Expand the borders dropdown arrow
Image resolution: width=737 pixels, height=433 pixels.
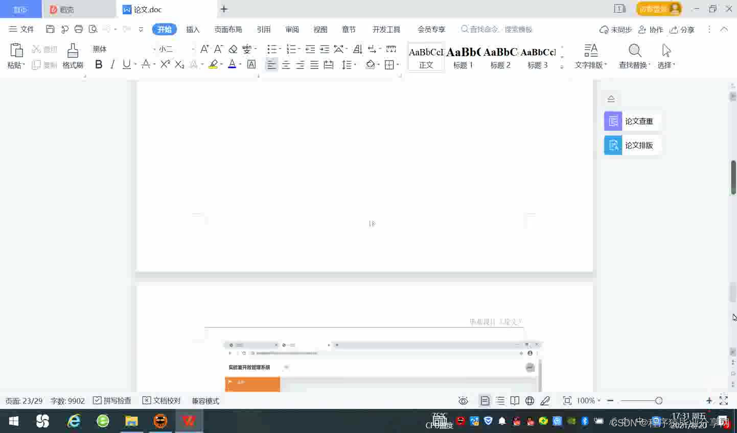(x=398, y=65)
